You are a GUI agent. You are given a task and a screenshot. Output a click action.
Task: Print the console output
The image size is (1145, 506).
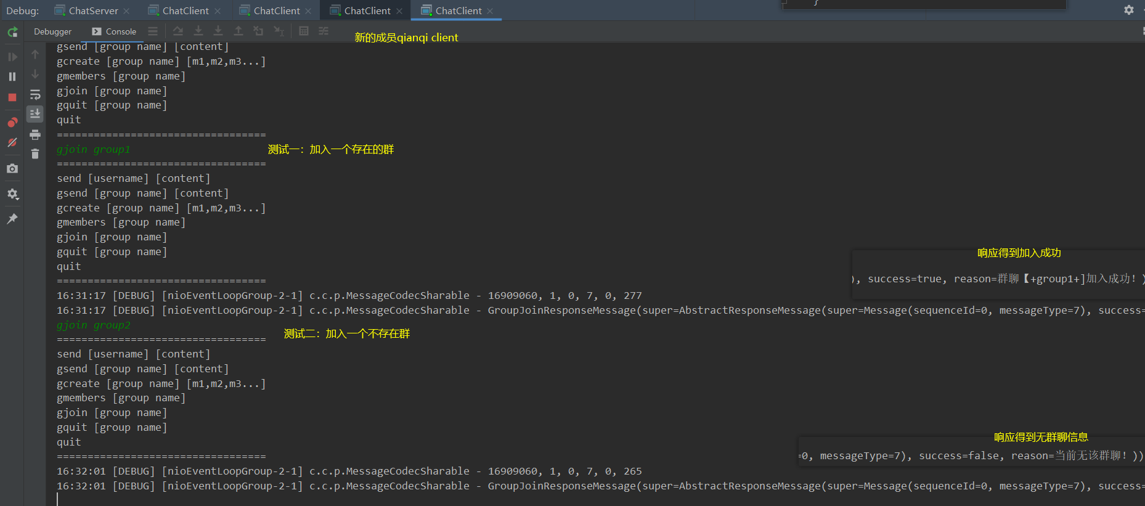[35, 134]
